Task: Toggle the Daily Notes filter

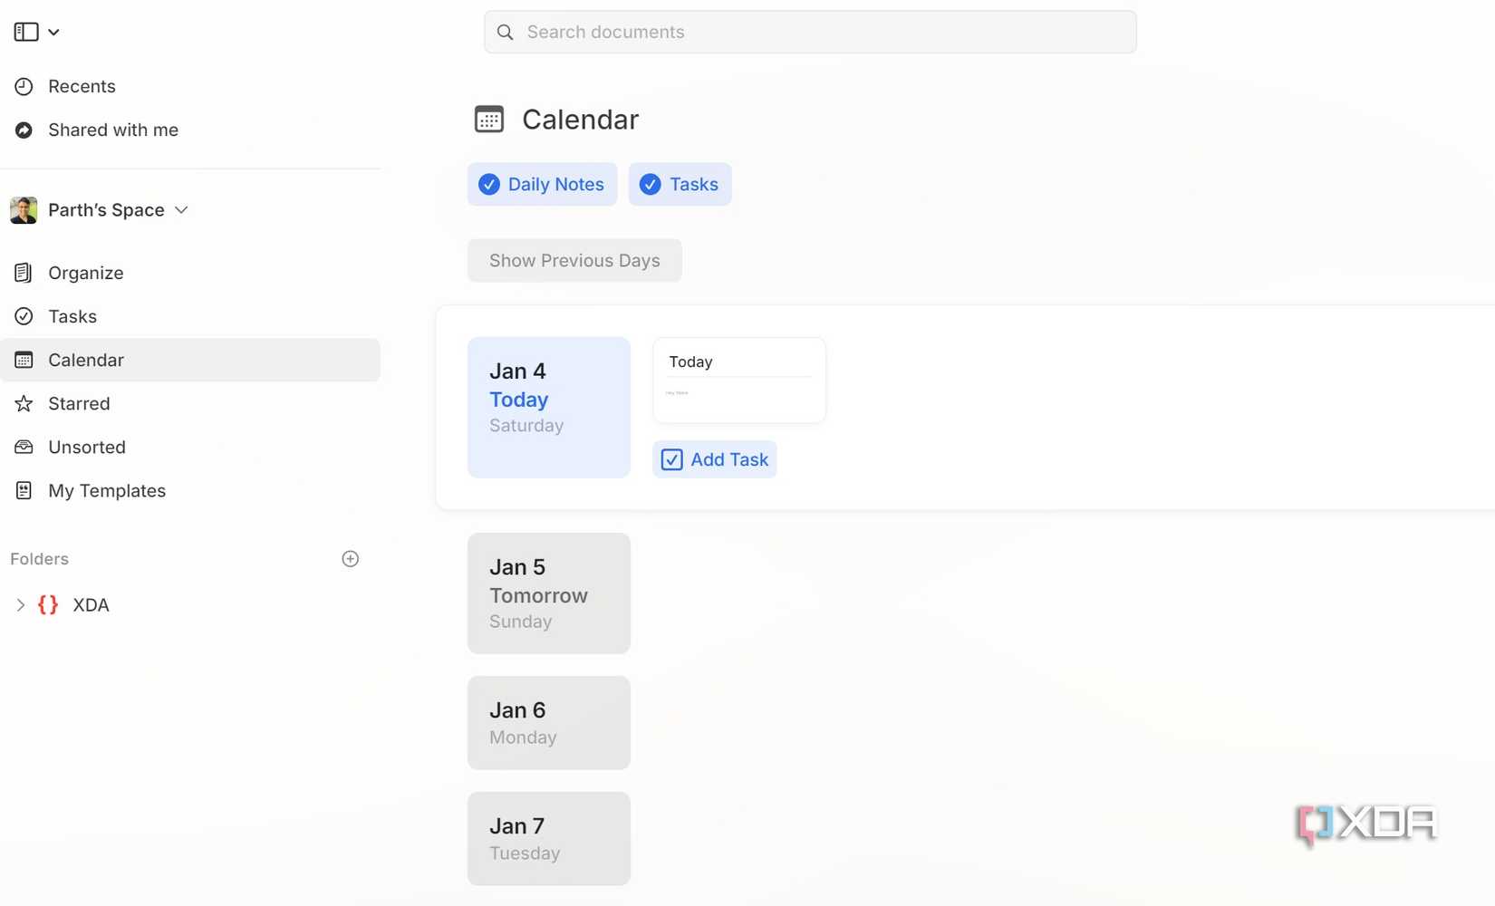Action: pos(542,184)
